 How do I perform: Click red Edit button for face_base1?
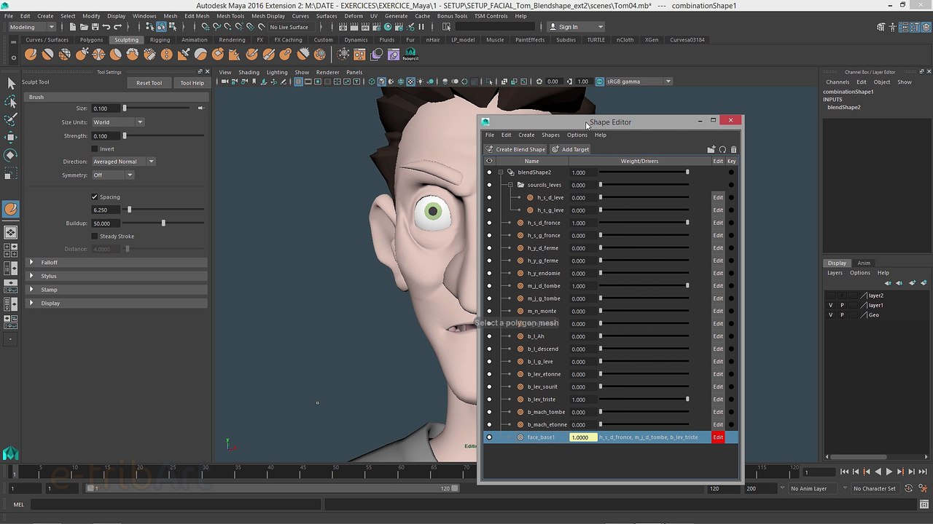pyautogui.click(x=718, y=437)
